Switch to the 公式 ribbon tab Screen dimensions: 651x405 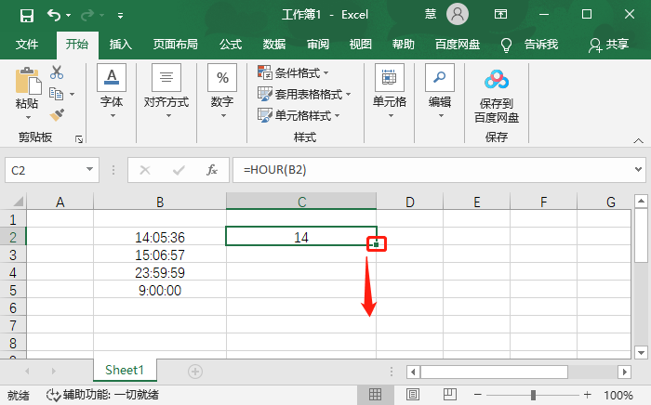[231, 44]
